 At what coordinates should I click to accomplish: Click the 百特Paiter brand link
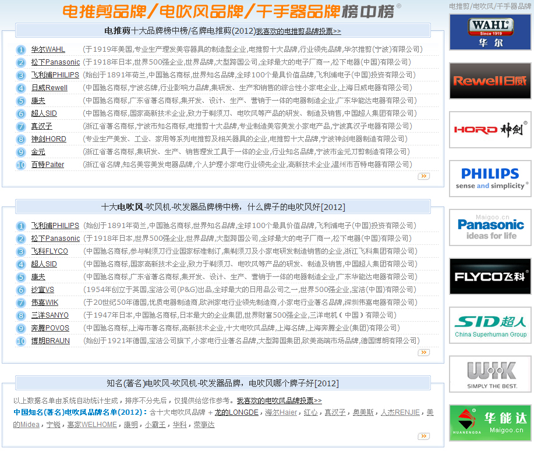coord(48,165)
